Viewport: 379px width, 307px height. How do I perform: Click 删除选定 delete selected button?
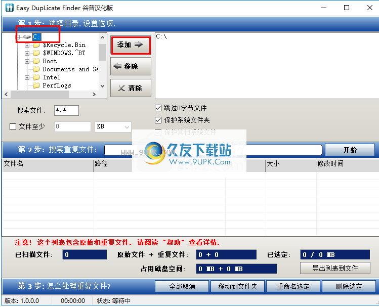349,286
